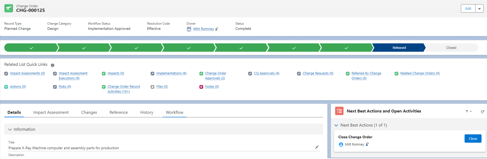Switch to the Impact Assessment tab
This screenshot has height=159, width=487.
point(51,112)
